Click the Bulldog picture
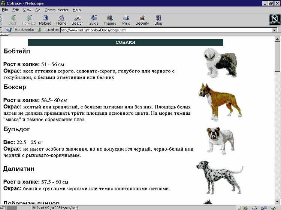 click(220, 140)
